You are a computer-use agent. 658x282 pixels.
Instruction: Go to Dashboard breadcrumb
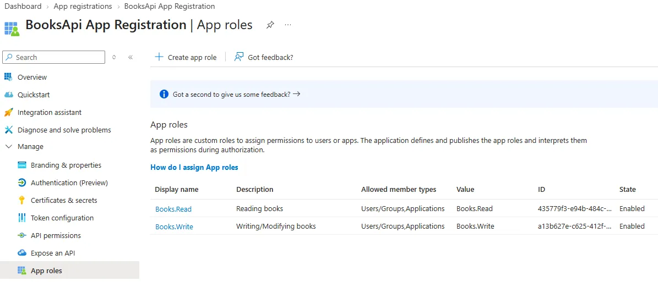click(x=23, y=6)
